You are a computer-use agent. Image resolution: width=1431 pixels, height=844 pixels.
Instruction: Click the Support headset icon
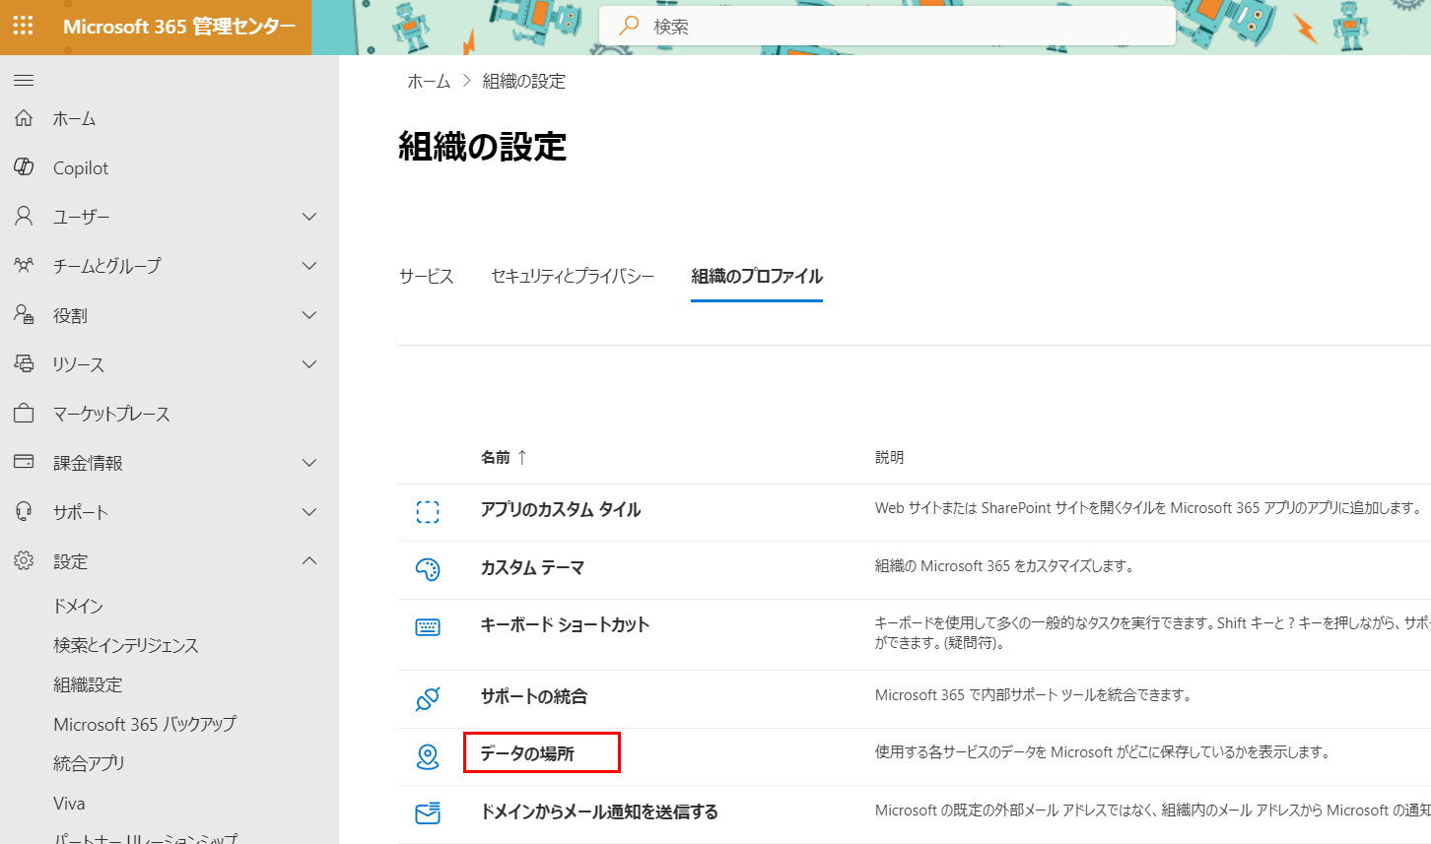(24, 511)
